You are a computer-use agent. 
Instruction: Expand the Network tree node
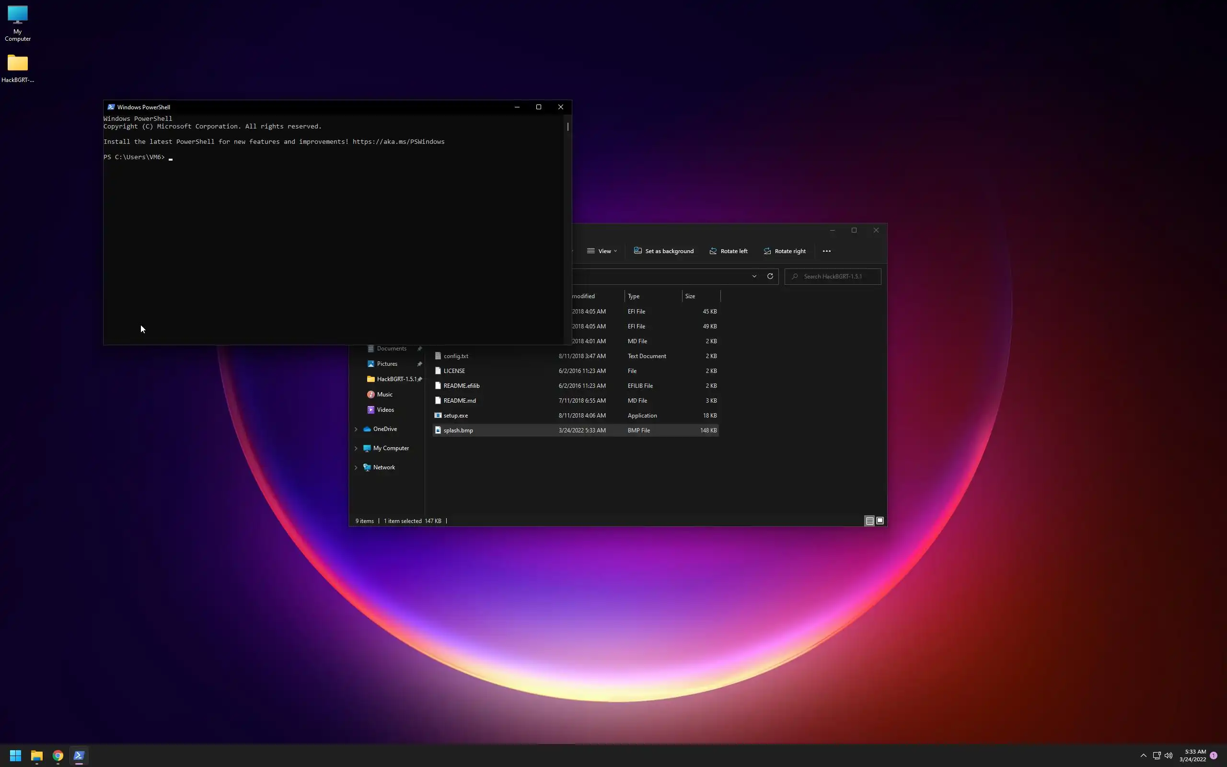point(356,468)
